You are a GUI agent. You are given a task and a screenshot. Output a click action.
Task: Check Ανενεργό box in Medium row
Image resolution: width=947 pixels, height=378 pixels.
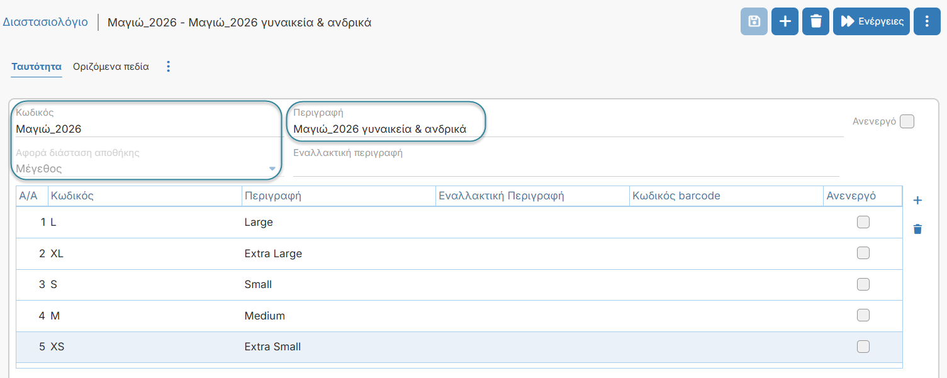(x=863, y=315)
